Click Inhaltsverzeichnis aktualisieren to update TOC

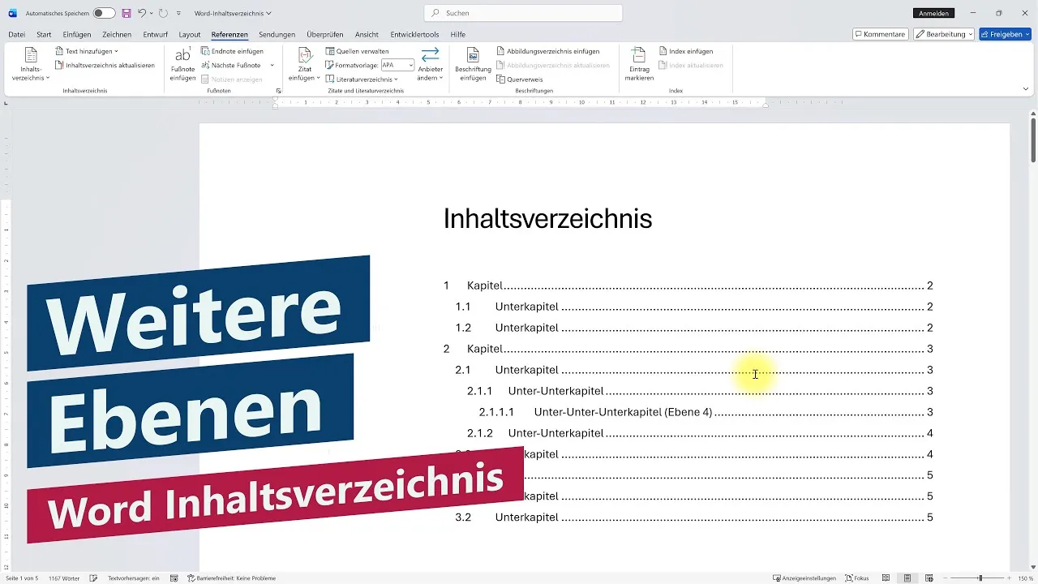109,65
